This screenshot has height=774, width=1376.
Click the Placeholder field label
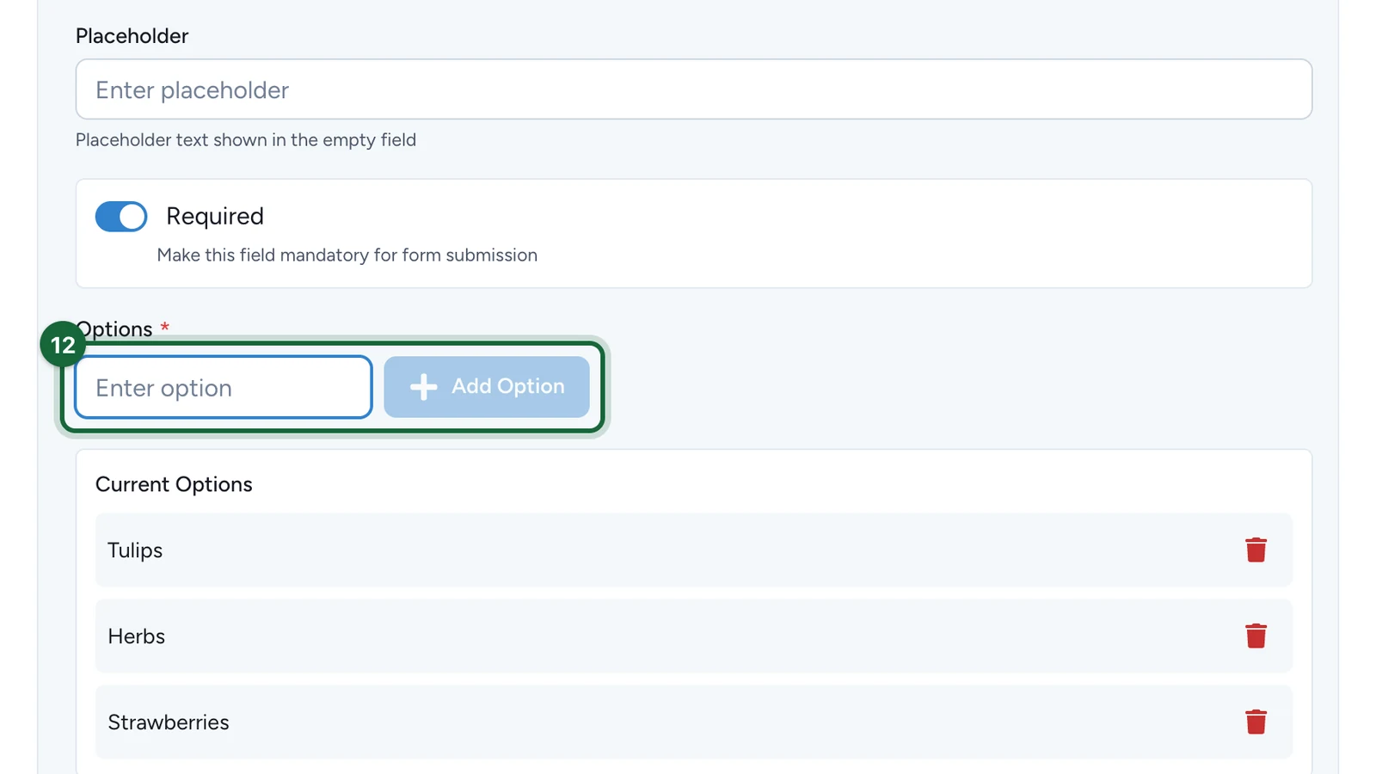point(132,36)
